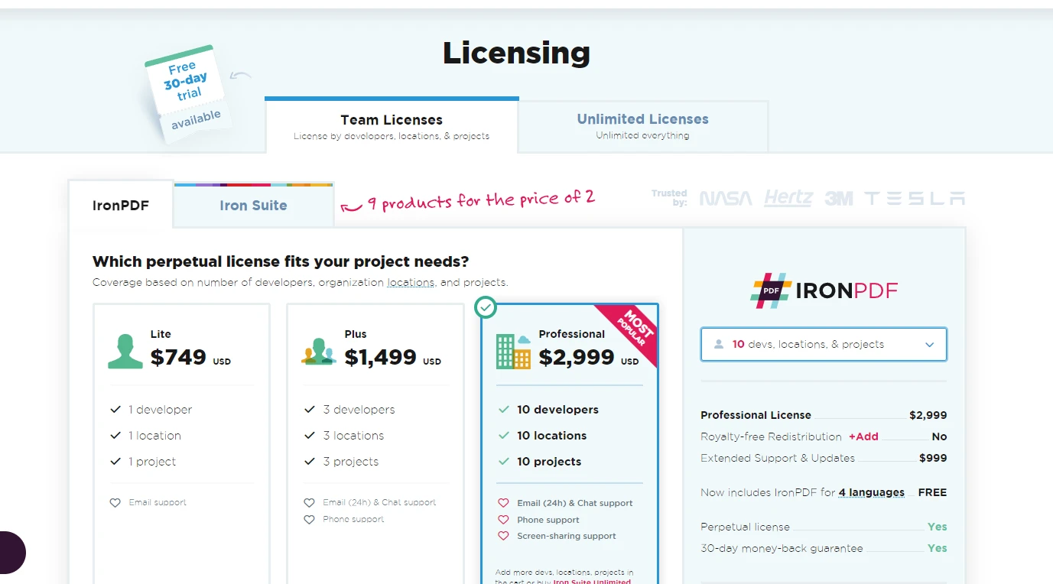Click +Add for Royalty-free Redistribution
This screenshot has height=584, width=1053.
click(863, 436)
